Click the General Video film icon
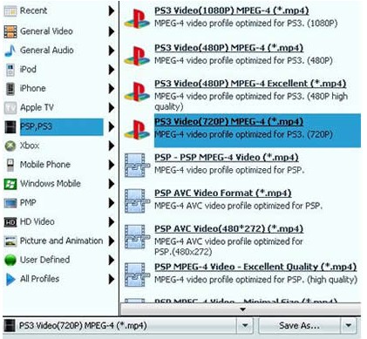 10,31
